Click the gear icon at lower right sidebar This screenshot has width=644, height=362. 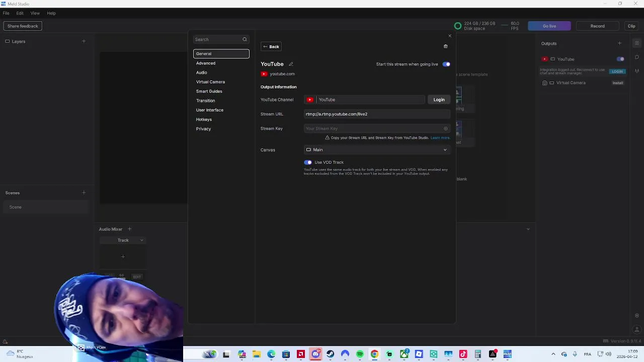click(x=637, y=316)
